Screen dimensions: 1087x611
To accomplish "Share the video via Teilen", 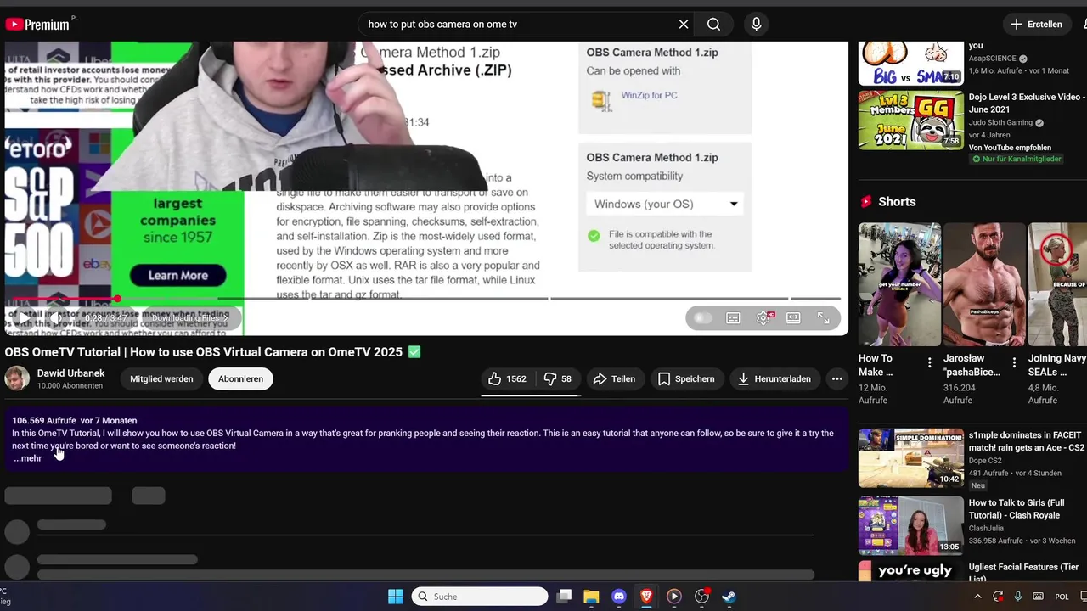I will coord(614,378).
